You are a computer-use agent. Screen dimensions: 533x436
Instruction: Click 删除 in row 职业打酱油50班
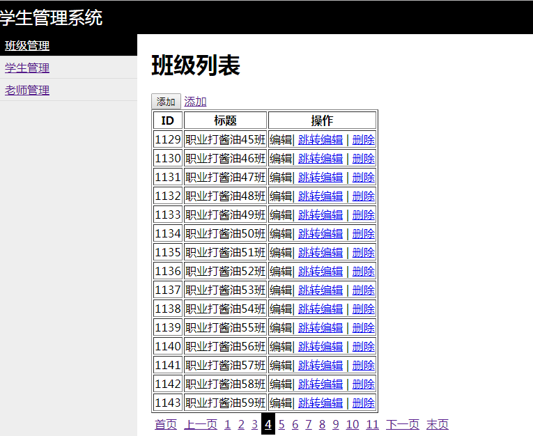coord(364,234)
